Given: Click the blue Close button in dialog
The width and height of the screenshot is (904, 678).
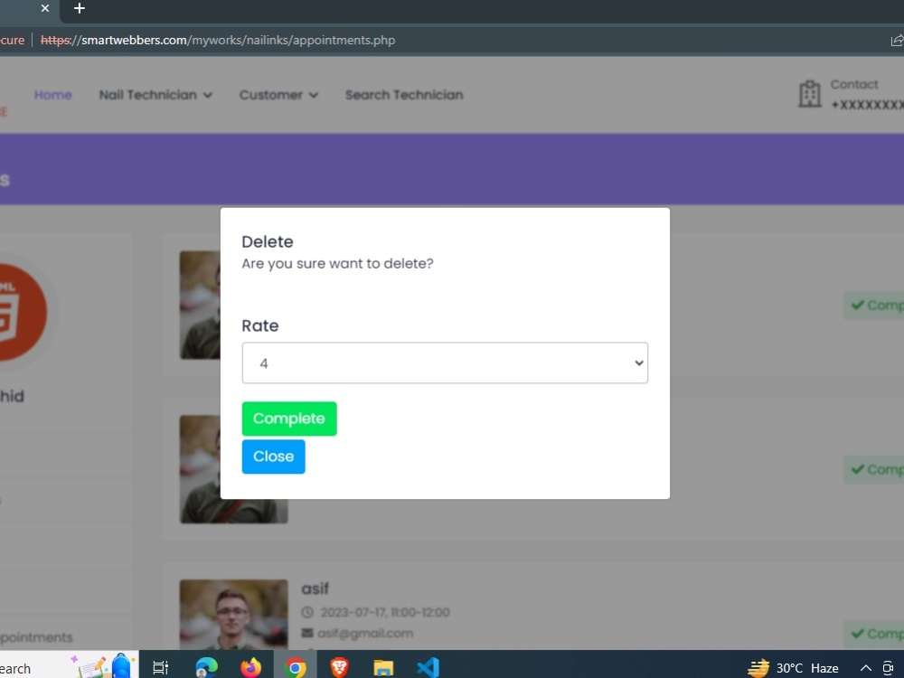Looking at the screenshot, I should 273,457.
